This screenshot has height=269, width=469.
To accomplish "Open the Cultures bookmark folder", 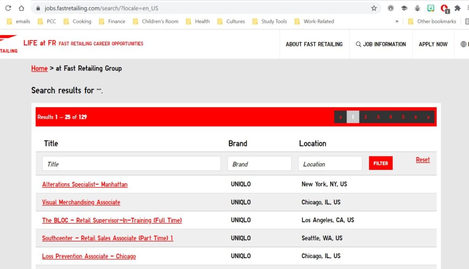I will click(231, 21).
